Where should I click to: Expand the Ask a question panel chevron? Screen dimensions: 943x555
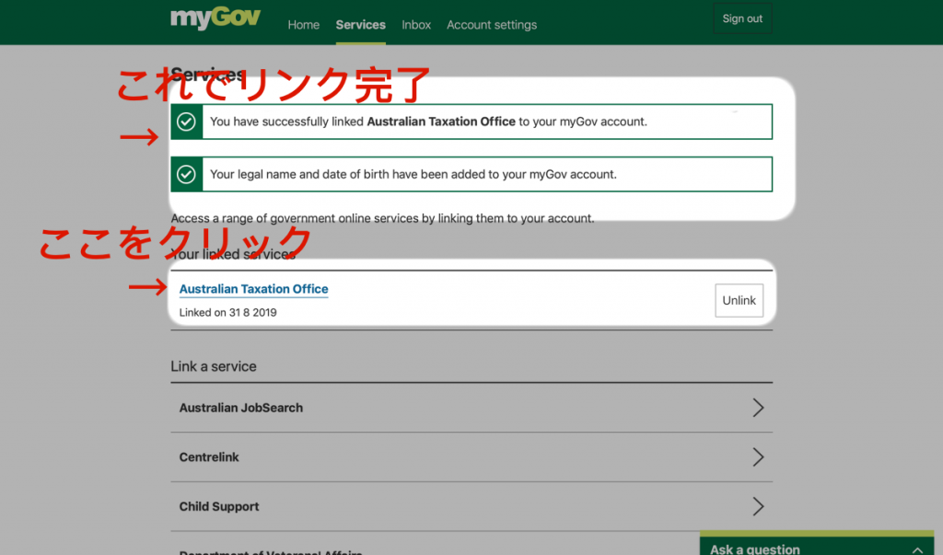click(916, 549)
